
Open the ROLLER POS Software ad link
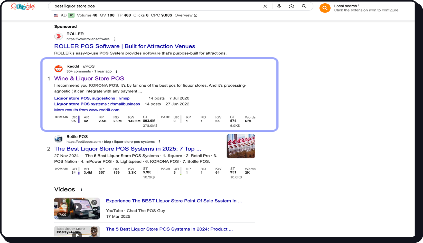coord(125,46)
